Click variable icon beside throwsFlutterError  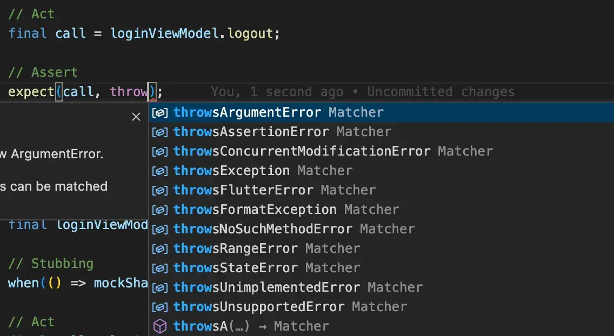click(x=160, y=191)
